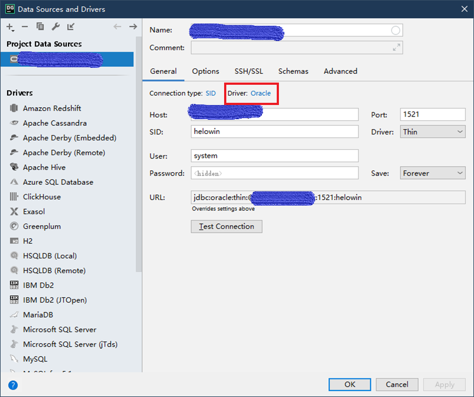Close the Data Sources and Drivers dialog

464,9
